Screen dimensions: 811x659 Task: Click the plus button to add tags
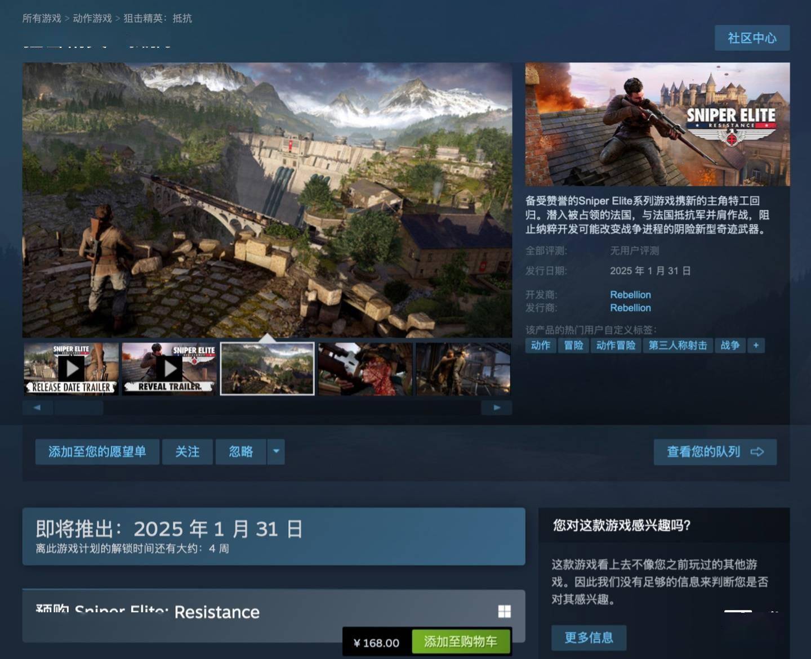756,345
